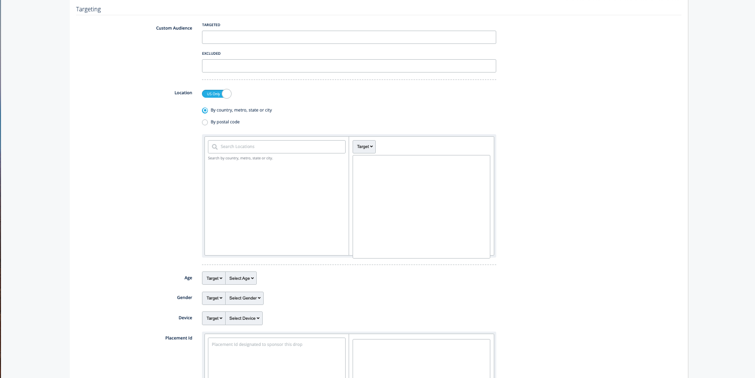Viewport: 755px width, 378px height.
Task: Open the Target dropdown for Gender
Action: [x=214, y=298]
